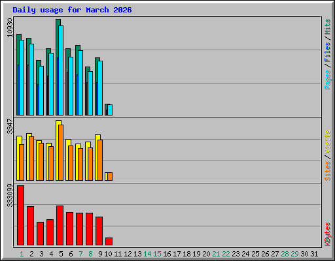Click day 31 on the x-axis
This screenshot has height=261, width=335.
click(x=314, y=254)
